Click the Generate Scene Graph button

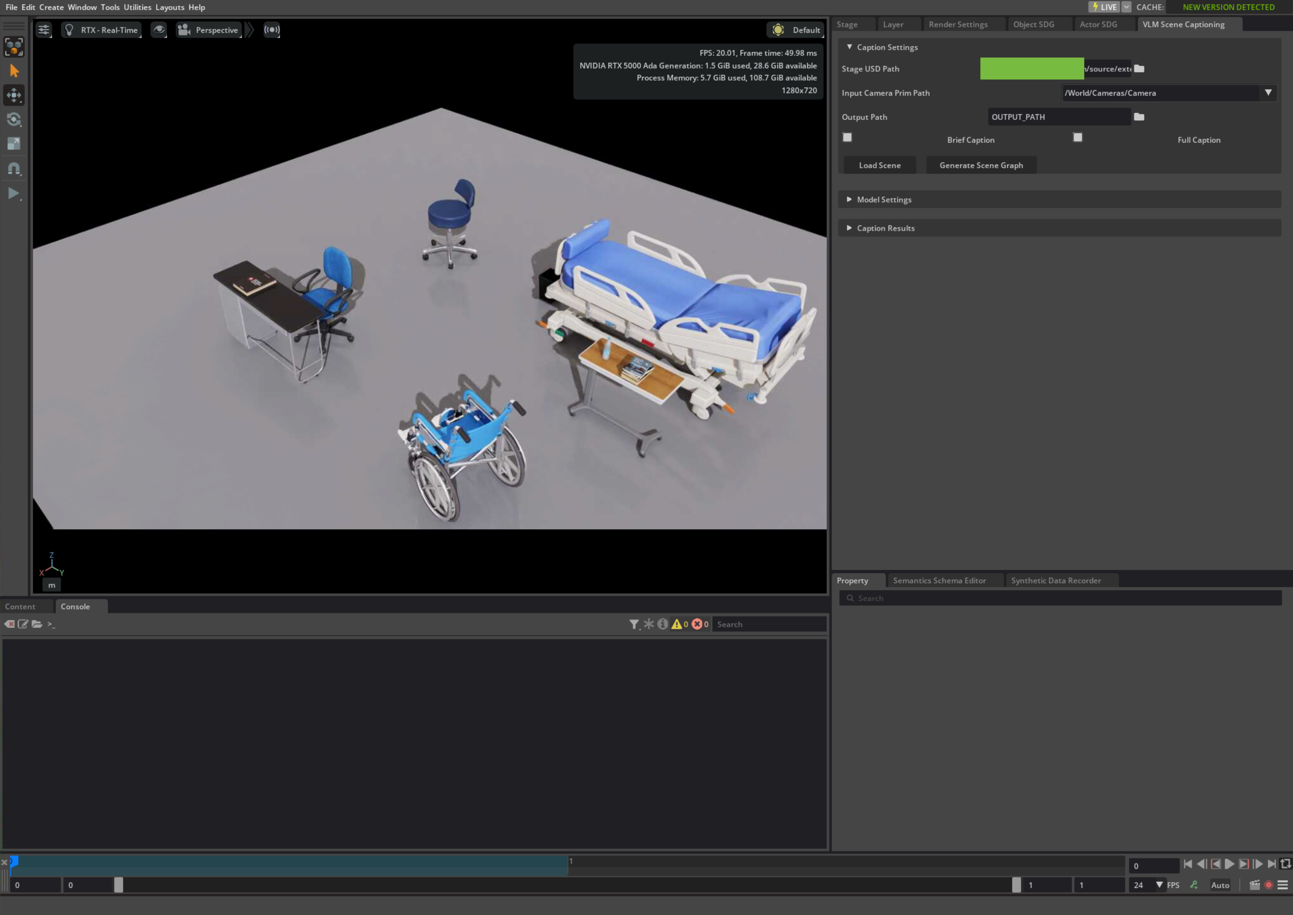pyautogui.click(x=981, y=165)
